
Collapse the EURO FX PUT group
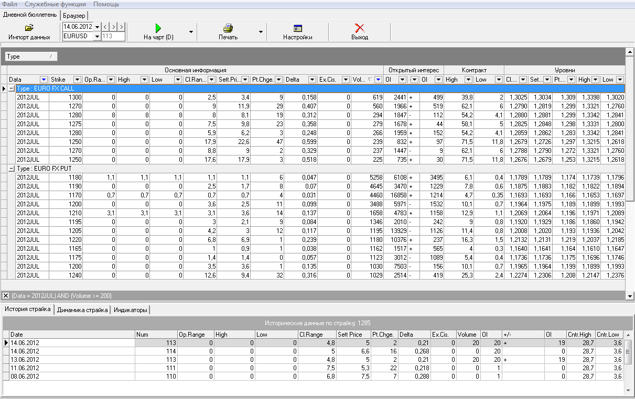click(12, 169)
